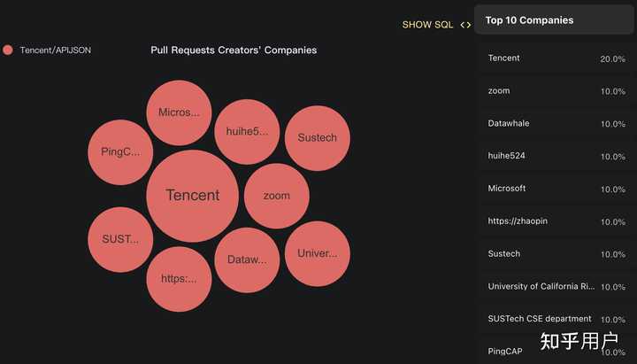Screen dimensions: 637x364
Task: Select the Pull Requests Creators' Companies title
Action: 234,50
